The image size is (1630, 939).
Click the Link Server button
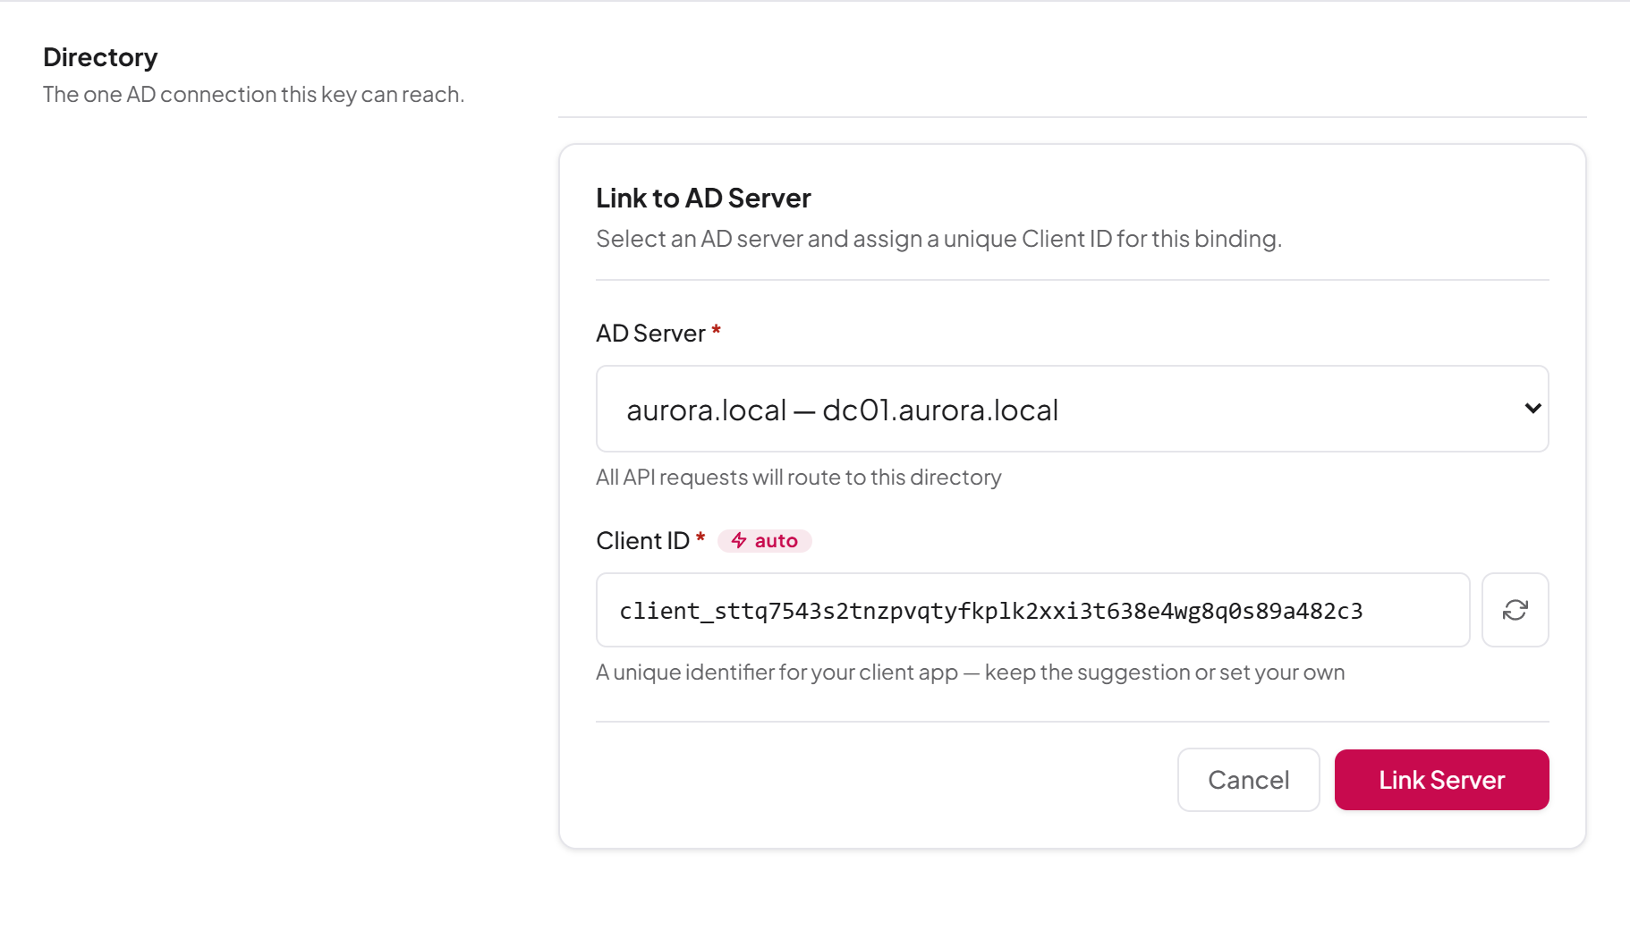point(1441,780)
